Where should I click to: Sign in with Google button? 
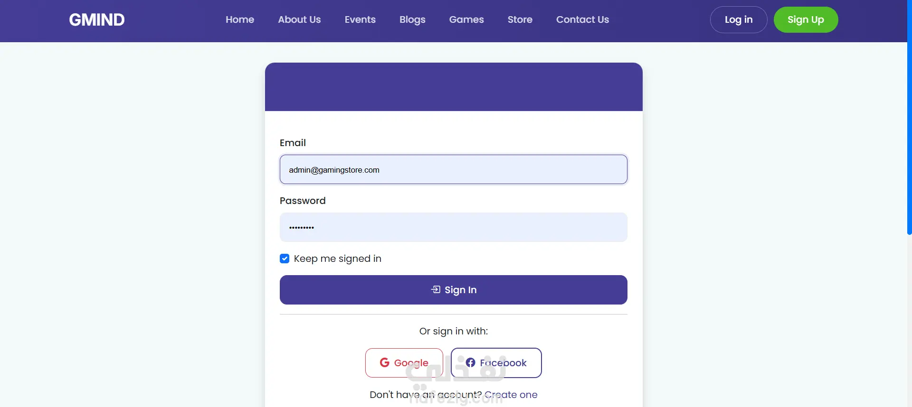(x=404, y=363)
